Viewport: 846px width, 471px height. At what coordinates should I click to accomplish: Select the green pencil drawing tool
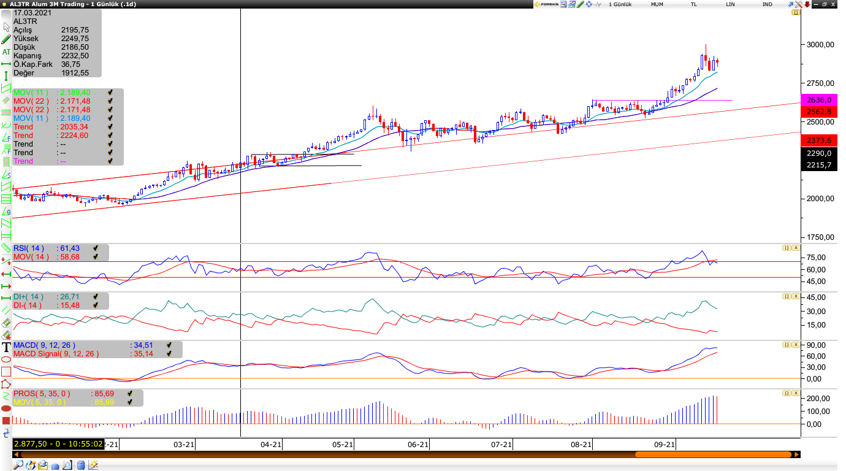tap(6, 39)
